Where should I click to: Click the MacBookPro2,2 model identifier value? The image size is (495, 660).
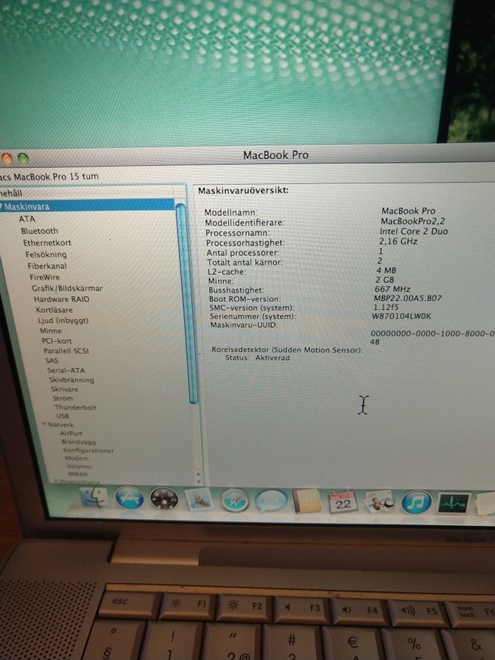pyautogui.click(x=412, y=221)
